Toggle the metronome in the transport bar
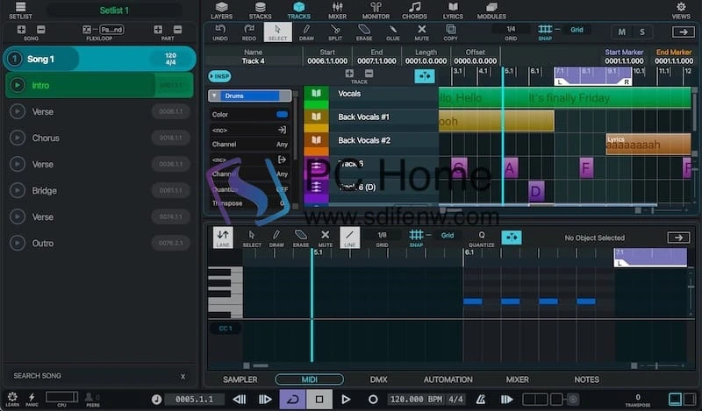This screenshot has height=411, width=702. [x=480, y=399]
